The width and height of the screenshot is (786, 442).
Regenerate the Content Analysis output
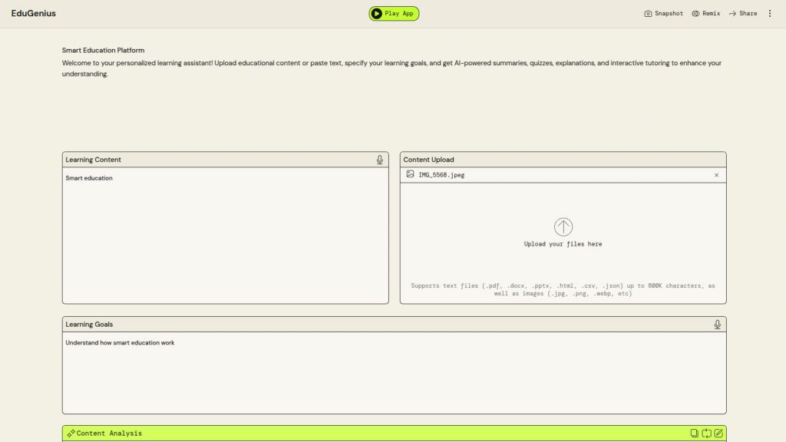(x=706, y=434)
